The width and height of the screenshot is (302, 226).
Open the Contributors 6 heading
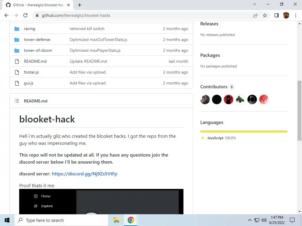click(217, 87)
